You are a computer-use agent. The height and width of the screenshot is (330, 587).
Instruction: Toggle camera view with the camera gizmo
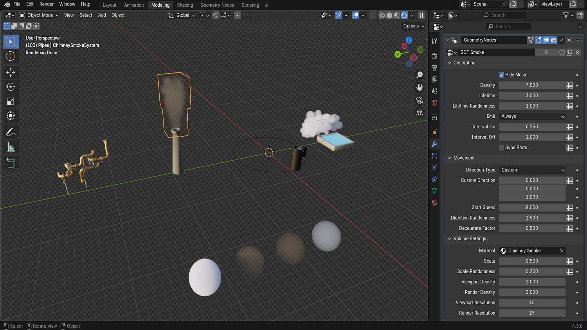tap(420, 100)
